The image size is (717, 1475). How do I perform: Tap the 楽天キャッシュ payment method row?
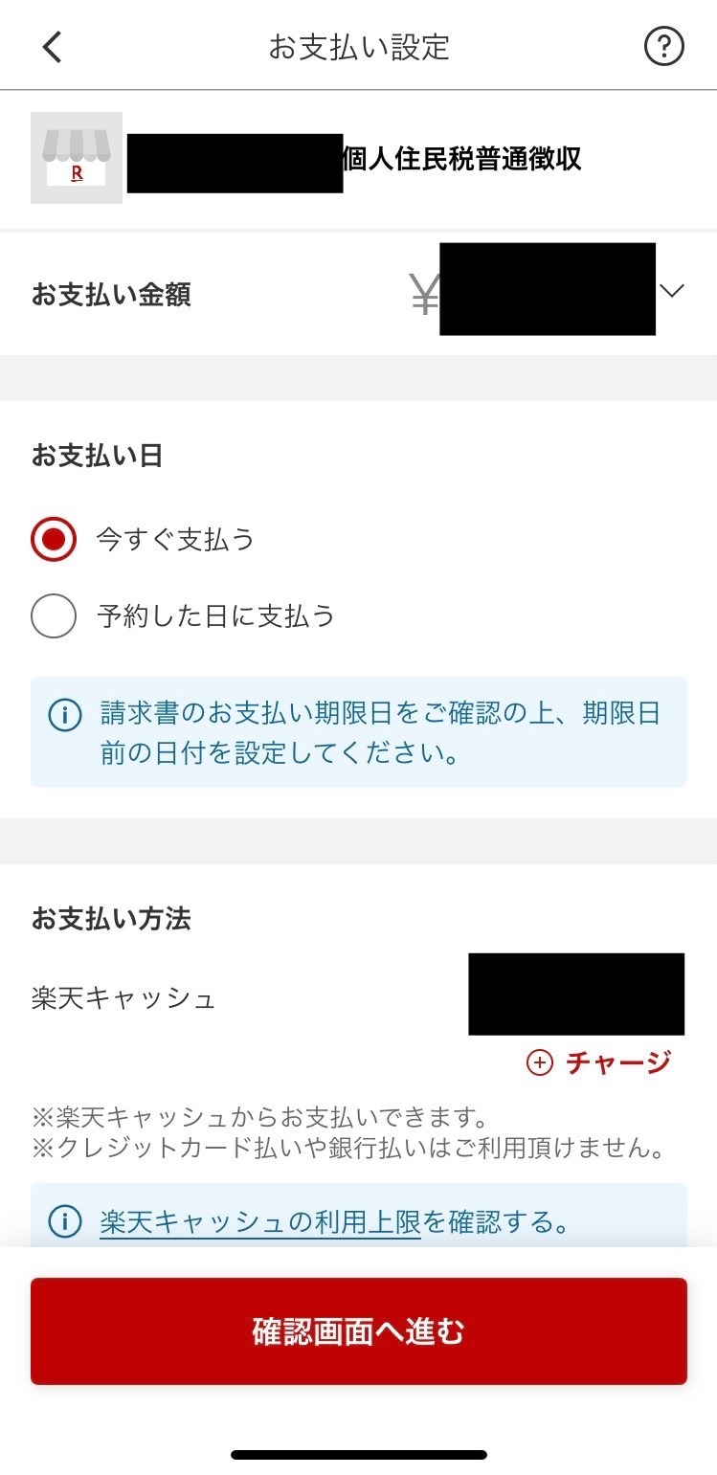coord(358,998)
